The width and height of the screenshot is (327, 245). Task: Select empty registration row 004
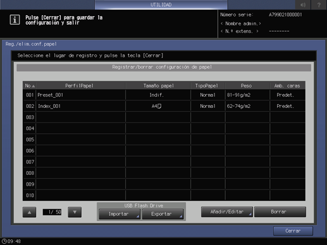click(164, 128)
